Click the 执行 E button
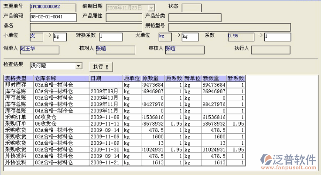The height and width of the screenshot is (175, 321). pyautogui.click(x=101, y=67)
